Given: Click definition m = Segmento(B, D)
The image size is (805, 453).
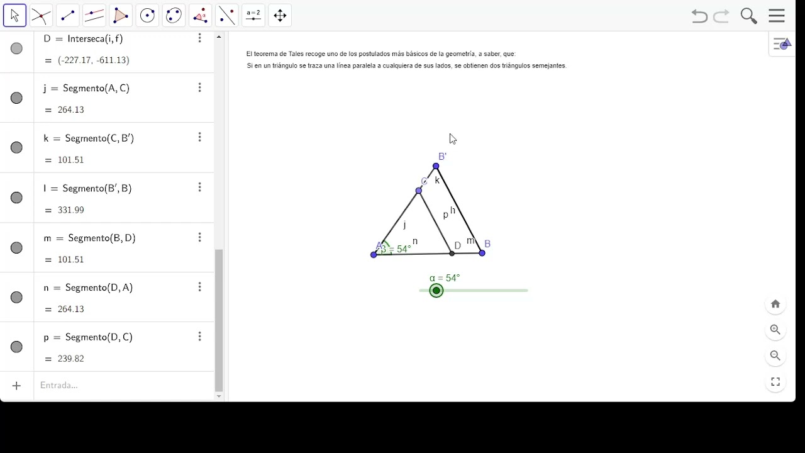Looking at the screenshot, I should 90,238.
